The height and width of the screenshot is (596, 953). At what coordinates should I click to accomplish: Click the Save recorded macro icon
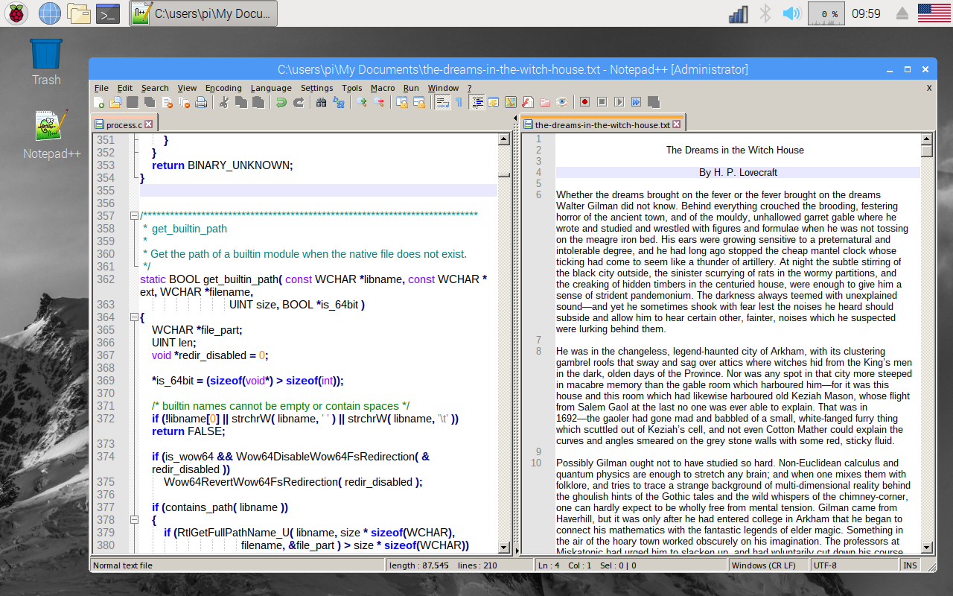tap(653, 102)
